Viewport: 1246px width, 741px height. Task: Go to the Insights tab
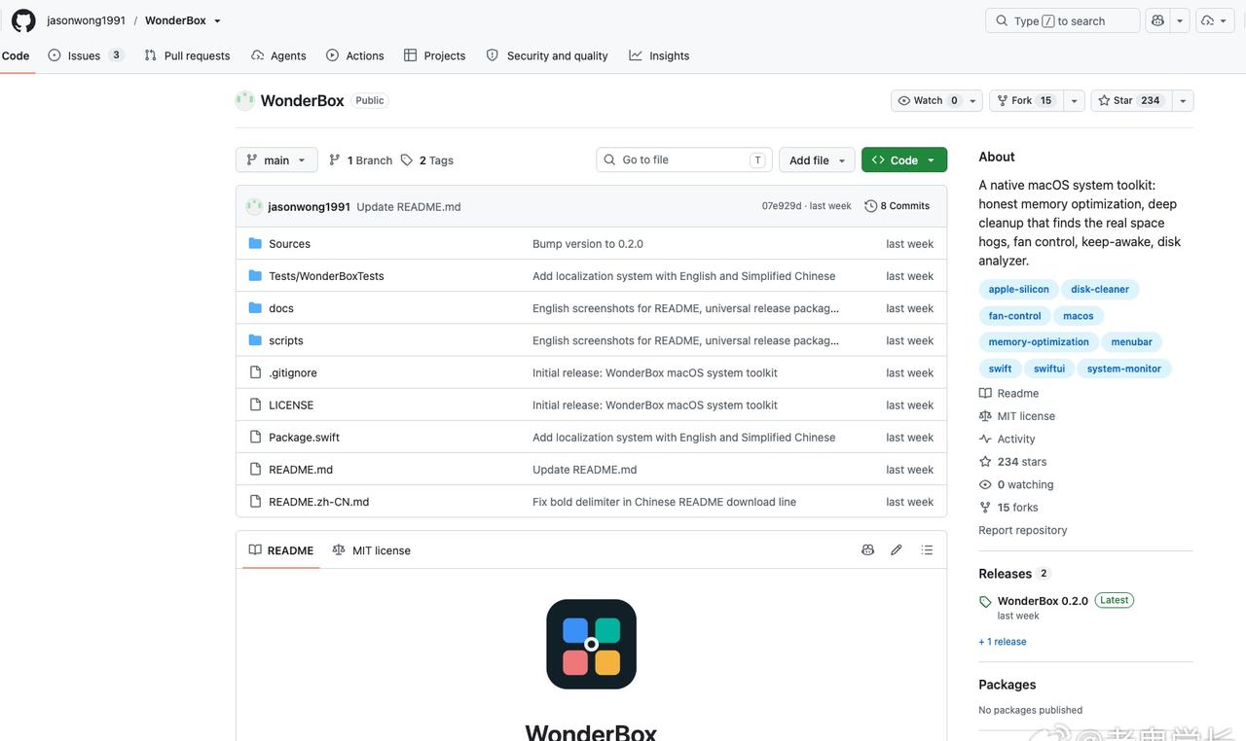[659, 55]
